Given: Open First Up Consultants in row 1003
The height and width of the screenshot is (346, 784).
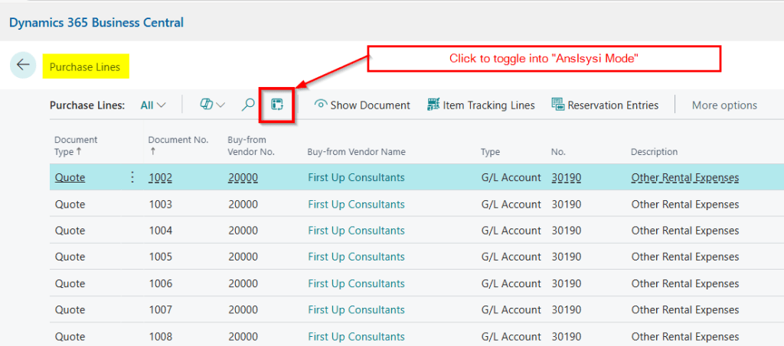Looking at the screenshot, I should tap(356, 204).
